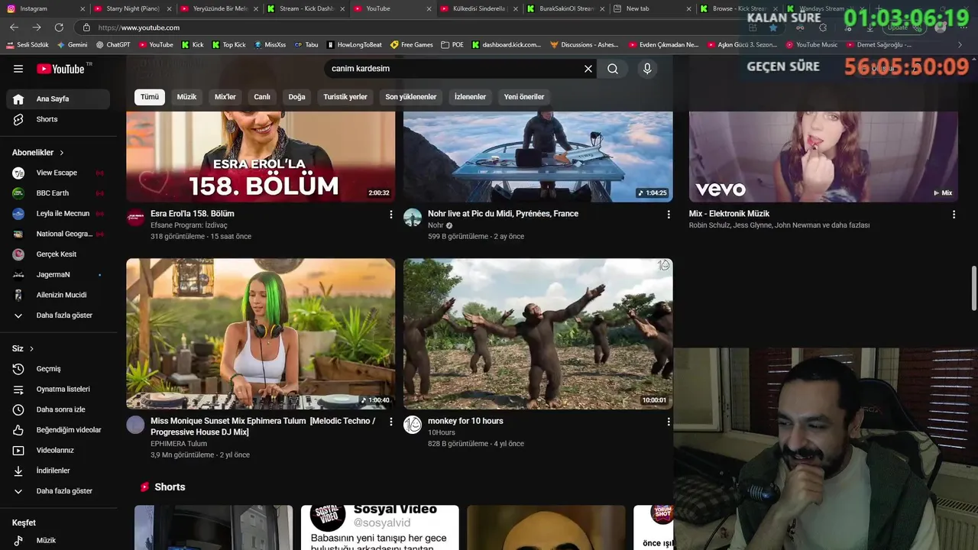Open Videolarınız in the sidebar
The image size is (978, 550).
pos(58,450)
